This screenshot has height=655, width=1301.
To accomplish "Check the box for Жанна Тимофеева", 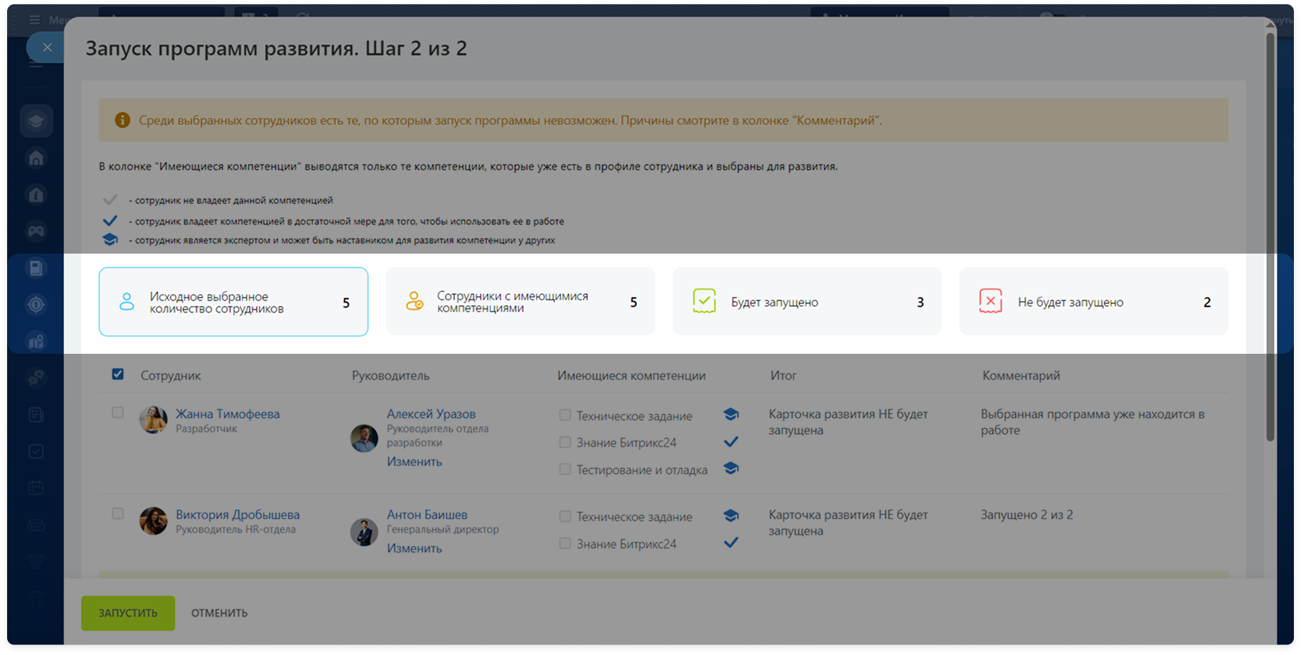I will pos(118,413).
